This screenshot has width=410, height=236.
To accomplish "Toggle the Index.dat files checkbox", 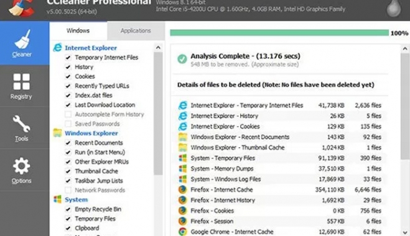I will pos(68,95).
